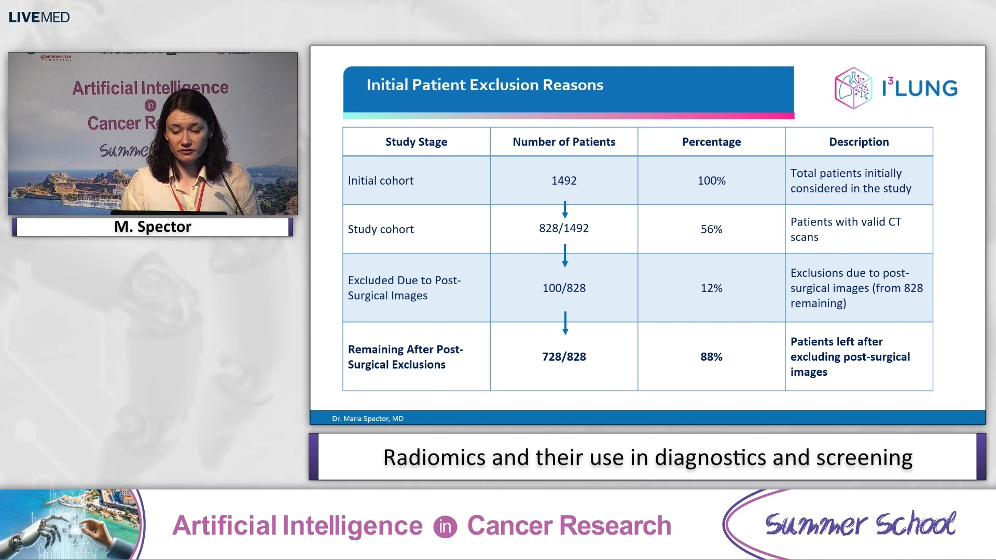Click the 'Radiomics and their use' banner
Image resolution: width=996 pixels, height=560 pixels.
pyautogui.click(x=647, y=457)
